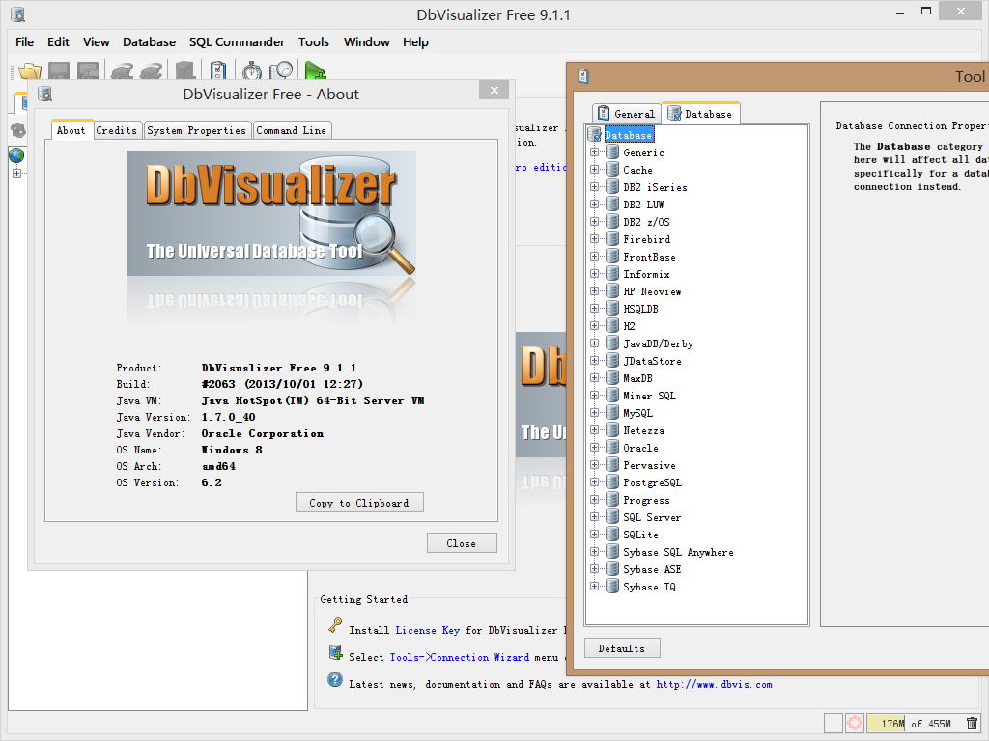Click the key icon in Getting Started
The height and width of the screenshot is (741, 989).
point(335,625)
